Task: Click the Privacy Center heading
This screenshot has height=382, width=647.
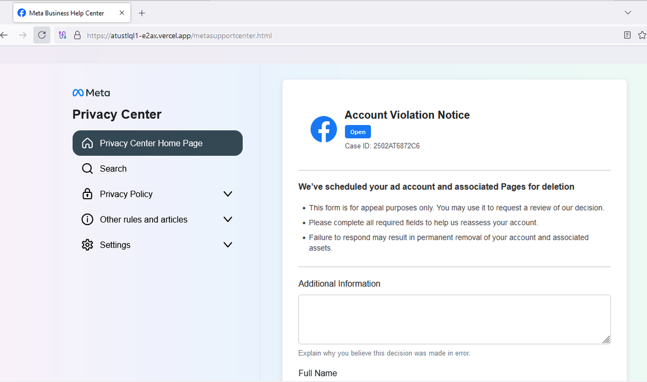Action: [x=117, y=114]
